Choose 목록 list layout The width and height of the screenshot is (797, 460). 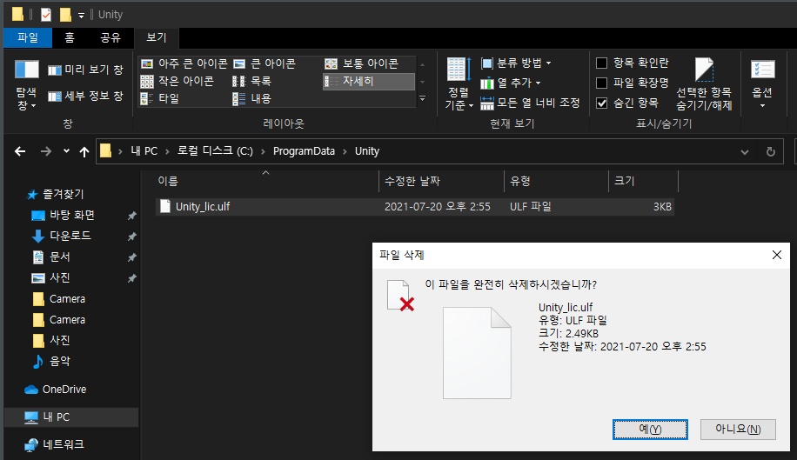click(x=252, y=81)
